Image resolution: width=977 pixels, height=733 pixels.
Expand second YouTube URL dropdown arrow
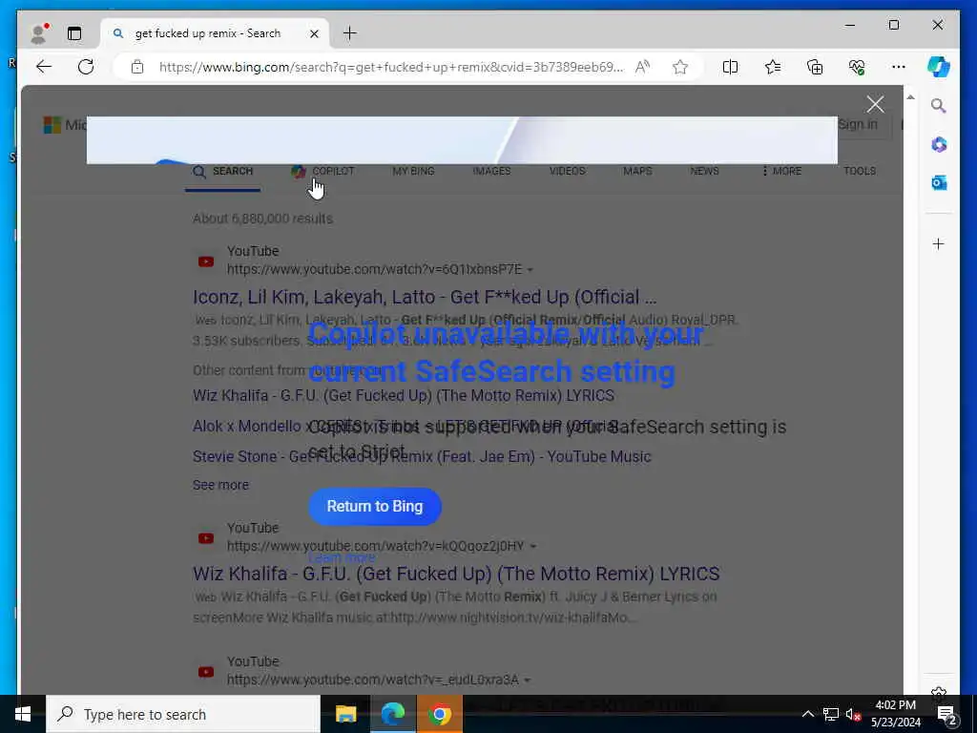[x=532, y=547]
